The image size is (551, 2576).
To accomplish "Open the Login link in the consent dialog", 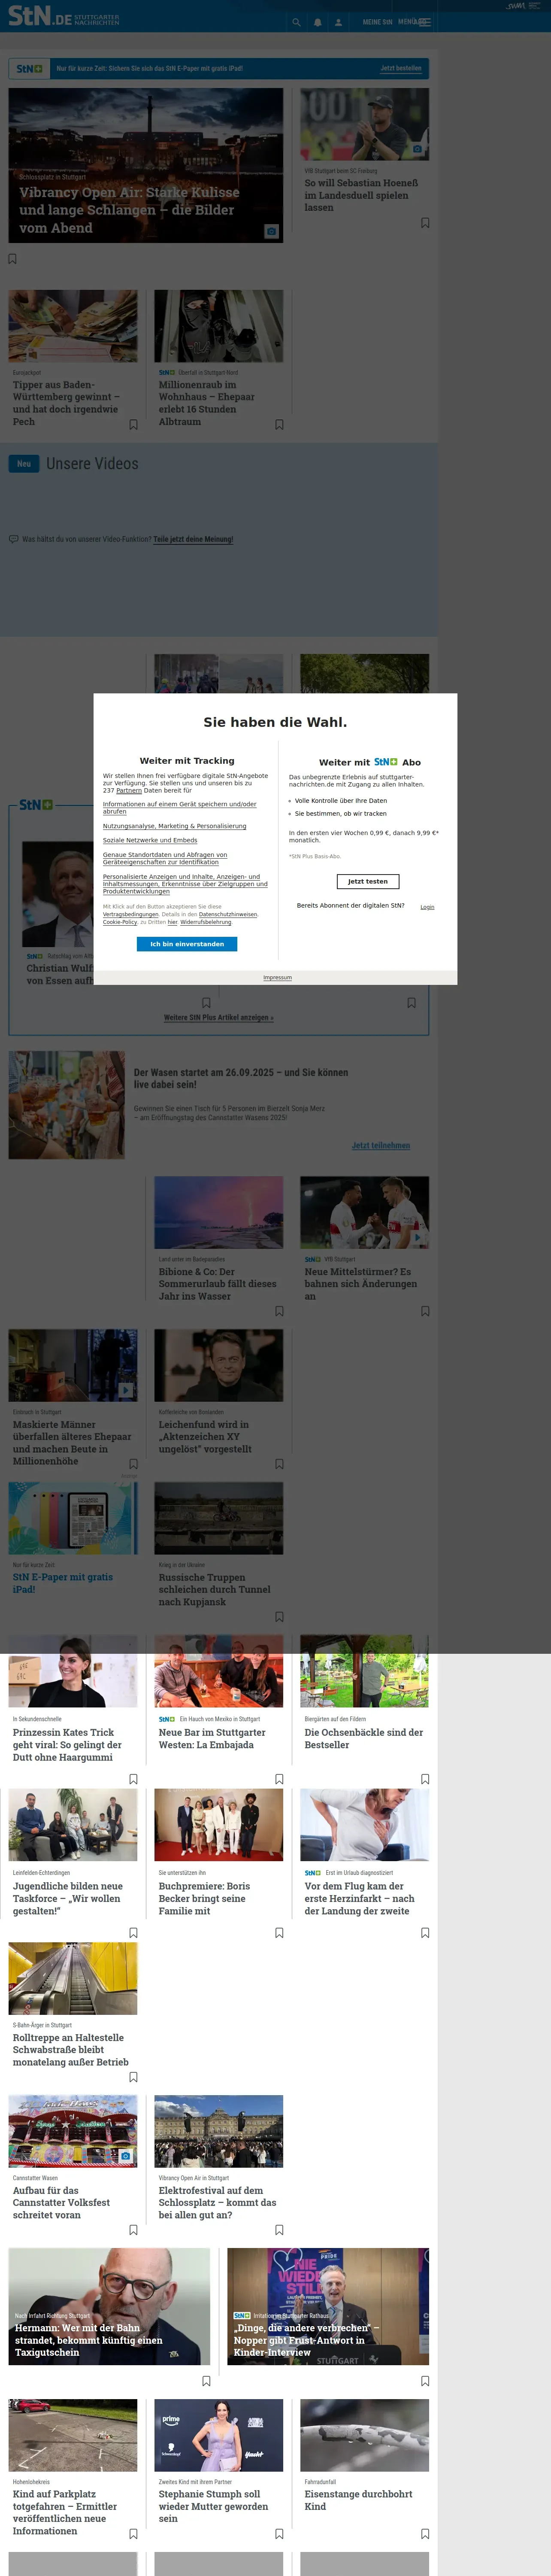I will click(427, 907).
